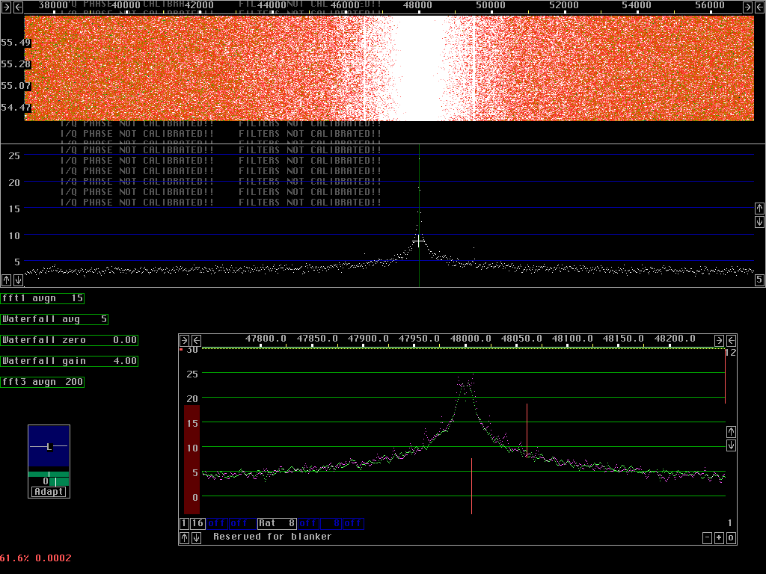Toggle the last off button in blanker row
Viewport: 766px width, 574px height.
point(353,524)
